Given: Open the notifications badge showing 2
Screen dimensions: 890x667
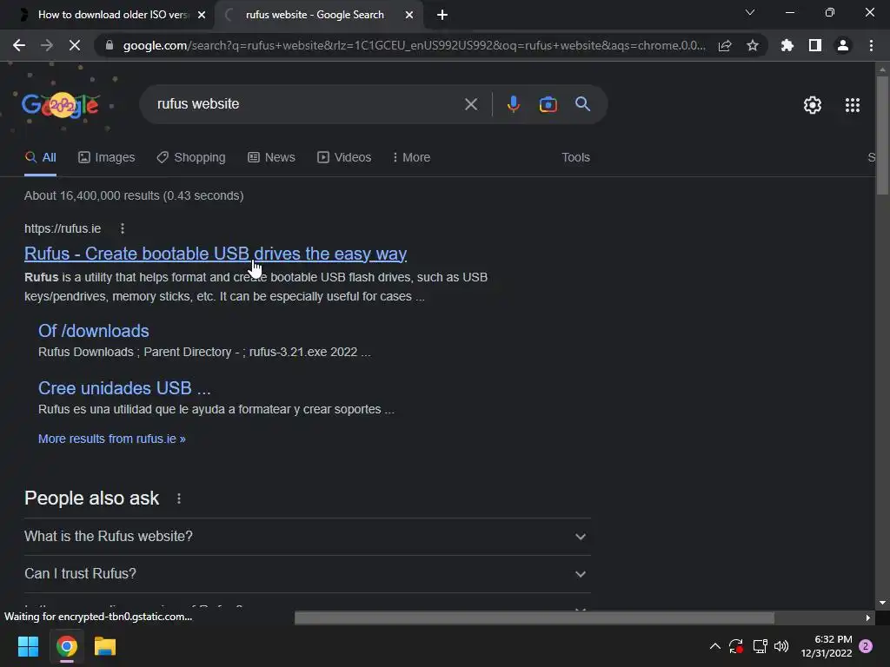Looking at the screenshot, I should pyautogui.click(x=867, y=646).
